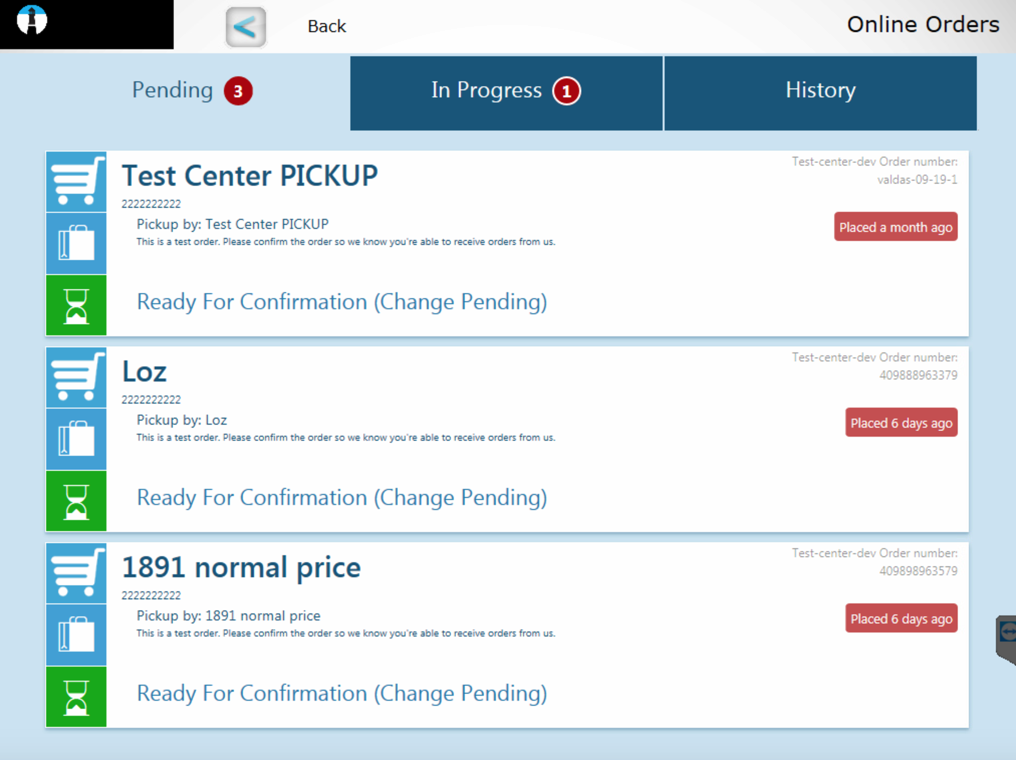The image size is (1016, 760).
Task: Click the lighthouse logo in the top corner
Action: point(32,20)
